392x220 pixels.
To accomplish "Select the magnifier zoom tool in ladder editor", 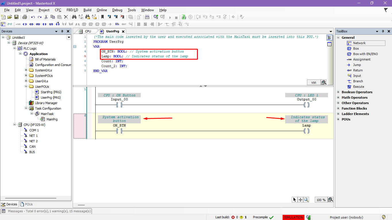I will pyautogui.click(x=306, y=200).
